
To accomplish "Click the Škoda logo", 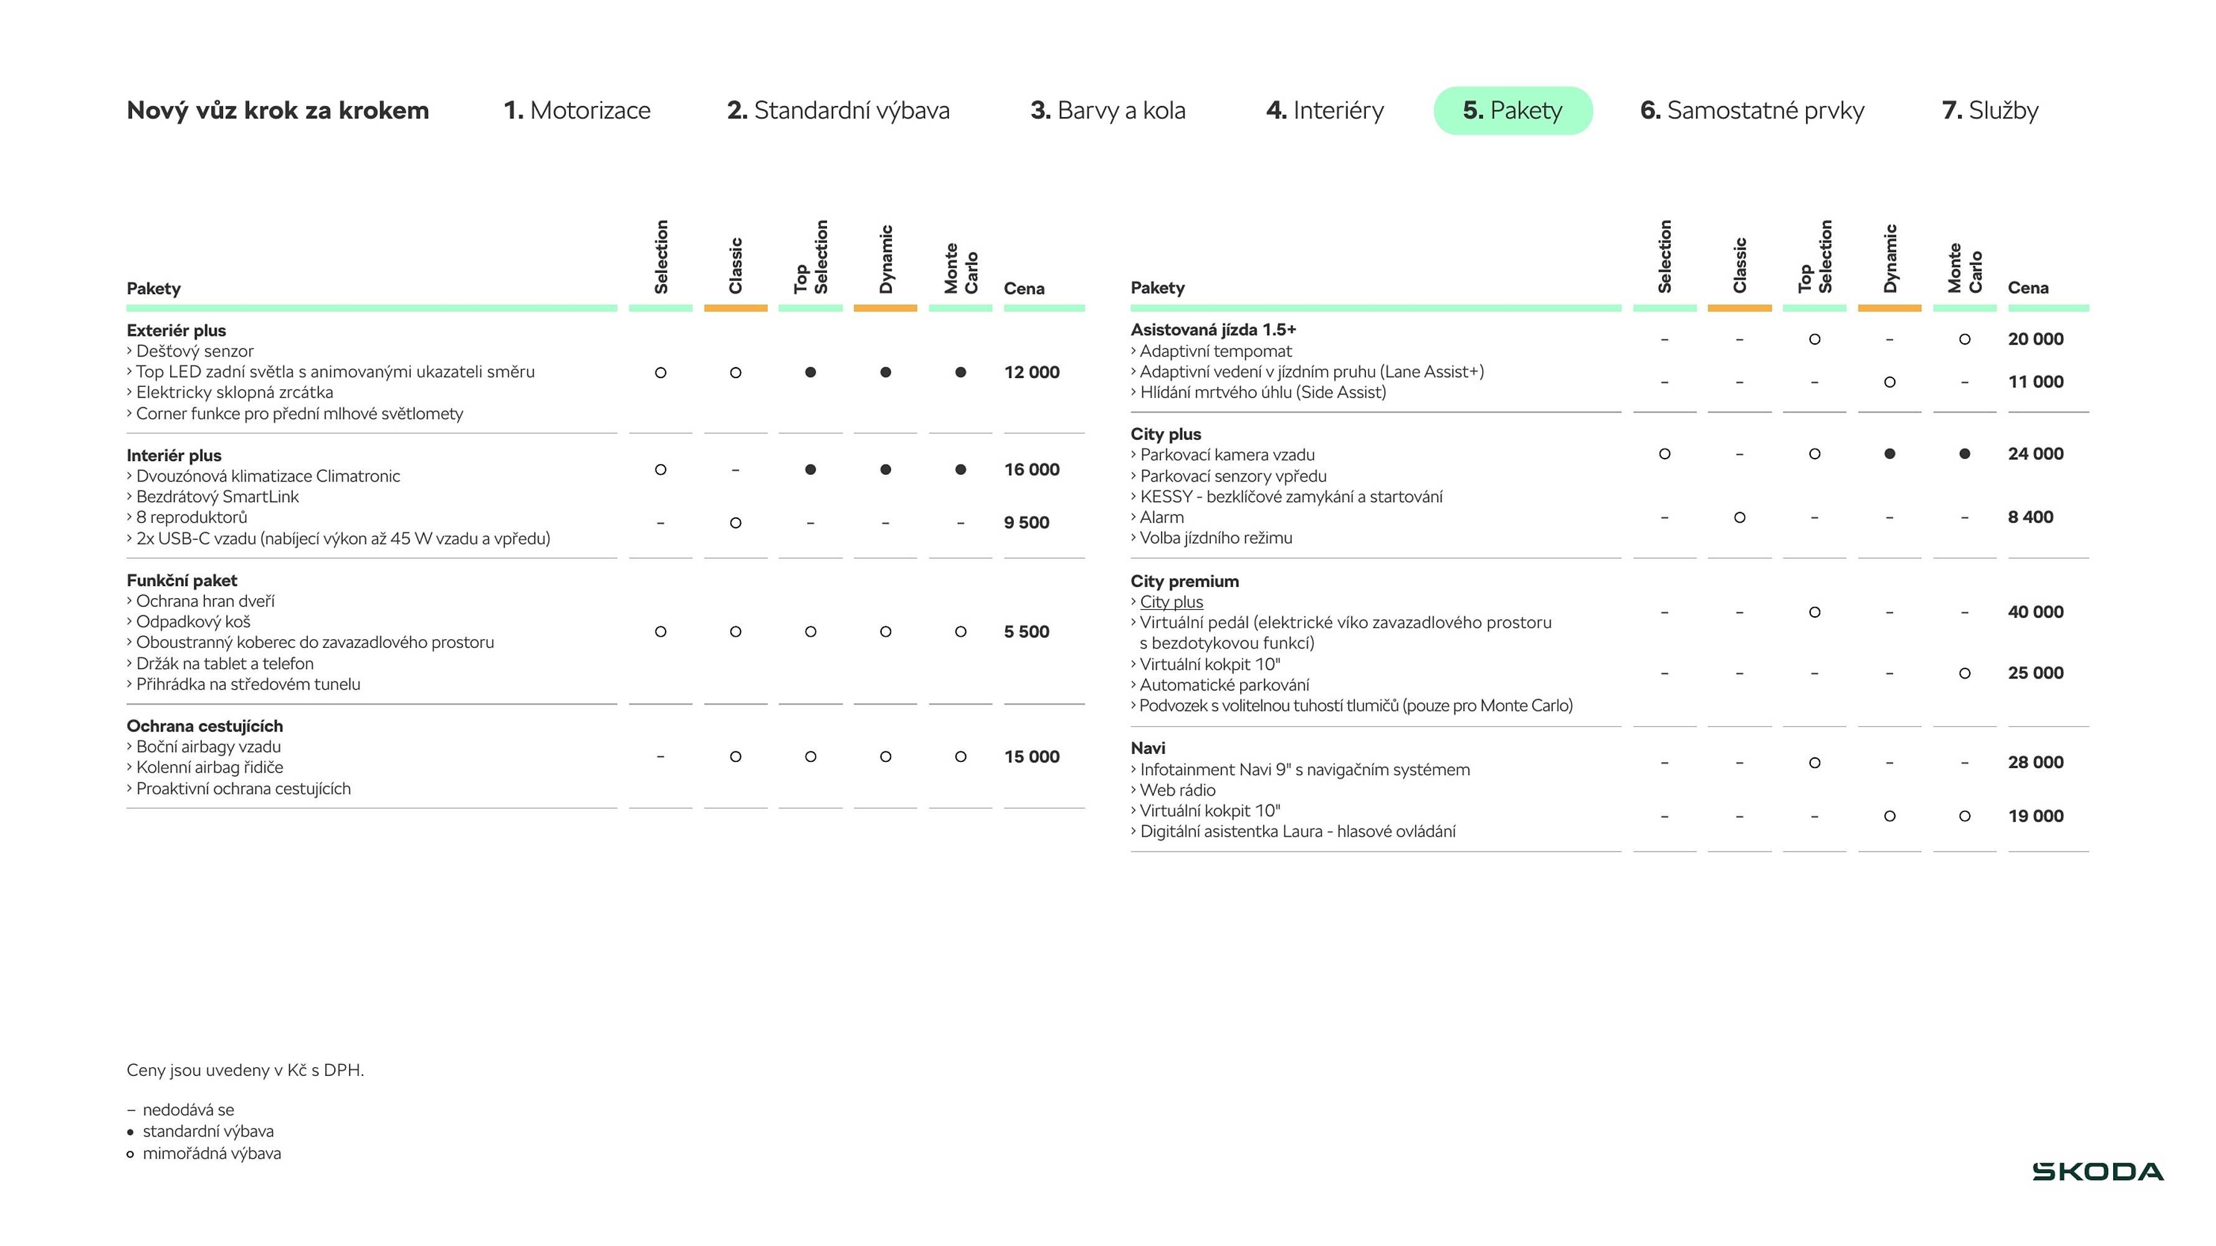I will 2098,1171.
